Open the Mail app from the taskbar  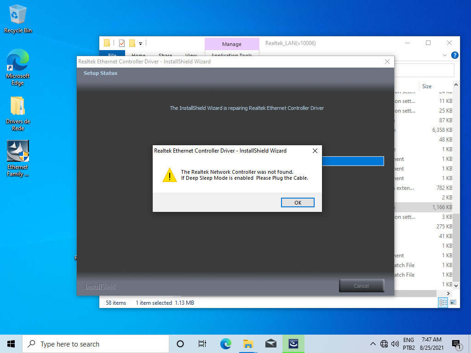pos(270,344)
